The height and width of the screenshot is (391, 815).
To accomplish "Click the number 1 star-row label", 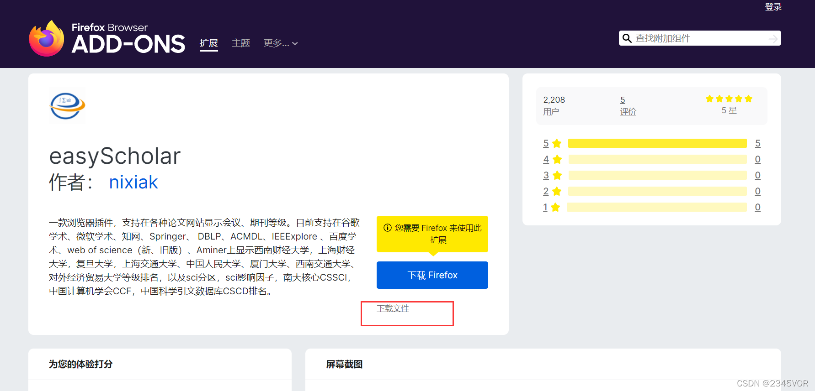I will (545, 207).
